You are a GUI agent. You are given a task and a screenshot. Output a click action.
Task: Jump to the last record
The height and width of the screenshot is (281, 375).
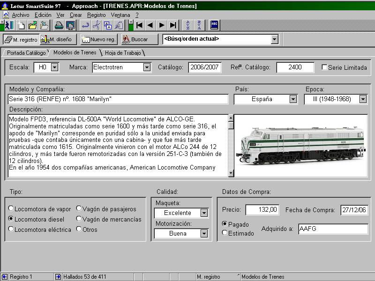172,25
